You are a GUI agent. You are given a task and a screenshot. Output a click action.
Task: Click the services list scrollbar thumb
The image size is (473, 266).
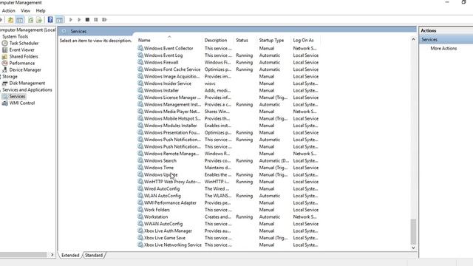click(413, 231)
